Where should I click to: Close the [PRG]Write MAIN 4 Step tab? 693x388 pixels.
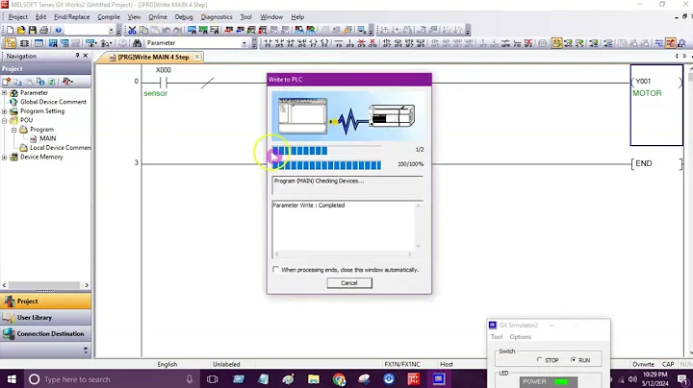197,57
